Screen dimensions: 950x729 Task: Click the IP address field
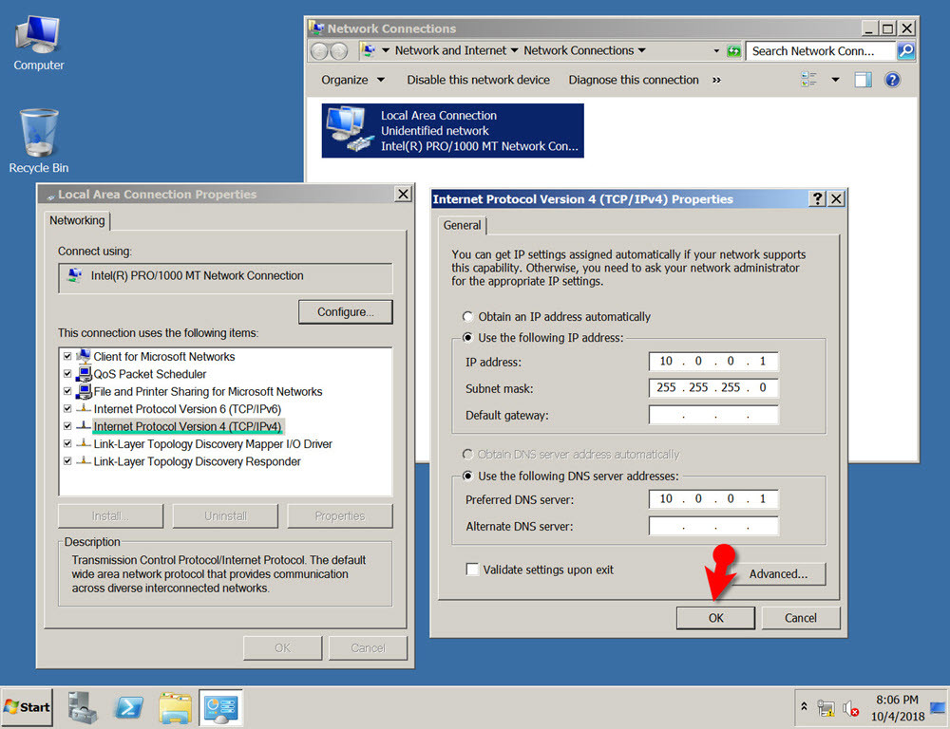coord(713,362)
